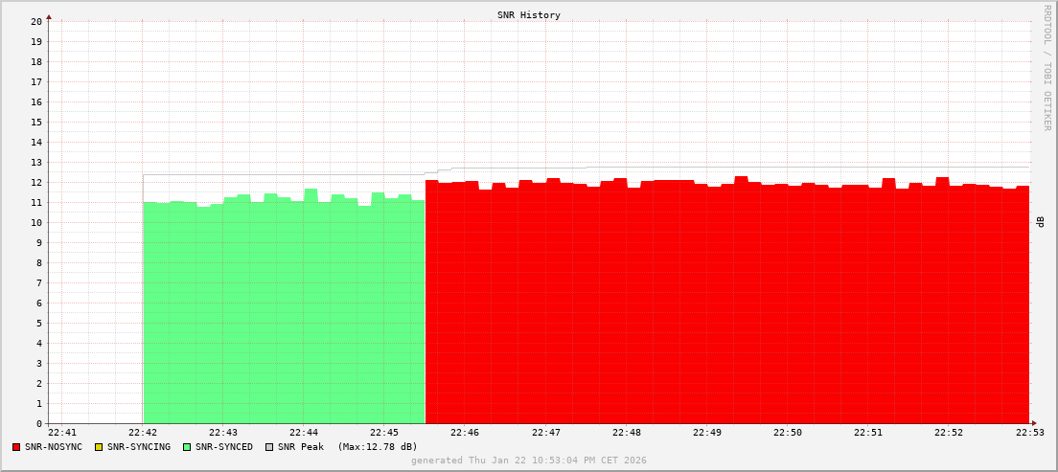This screenshot has height=472, width=1058.
Task: Select the SNR-NOSYNC legend label
Action: pyautogui.click(x=54, y=447)
